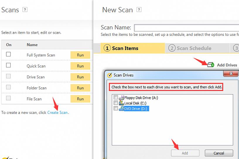Click inside the Scan Name field
The height and width of the screenshot is (159, 239).
186,28
